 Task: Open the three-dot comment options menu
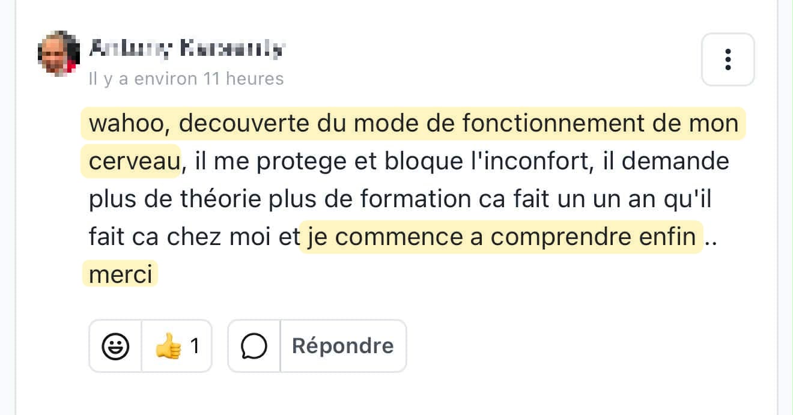pos(728,59)
